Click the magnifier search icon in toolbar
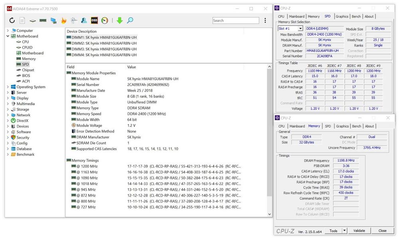399x240 pixels. pyautogui.click(x=130, y=21)
